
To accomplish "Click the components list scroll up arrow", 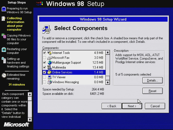I will click(x=108, y=53).
